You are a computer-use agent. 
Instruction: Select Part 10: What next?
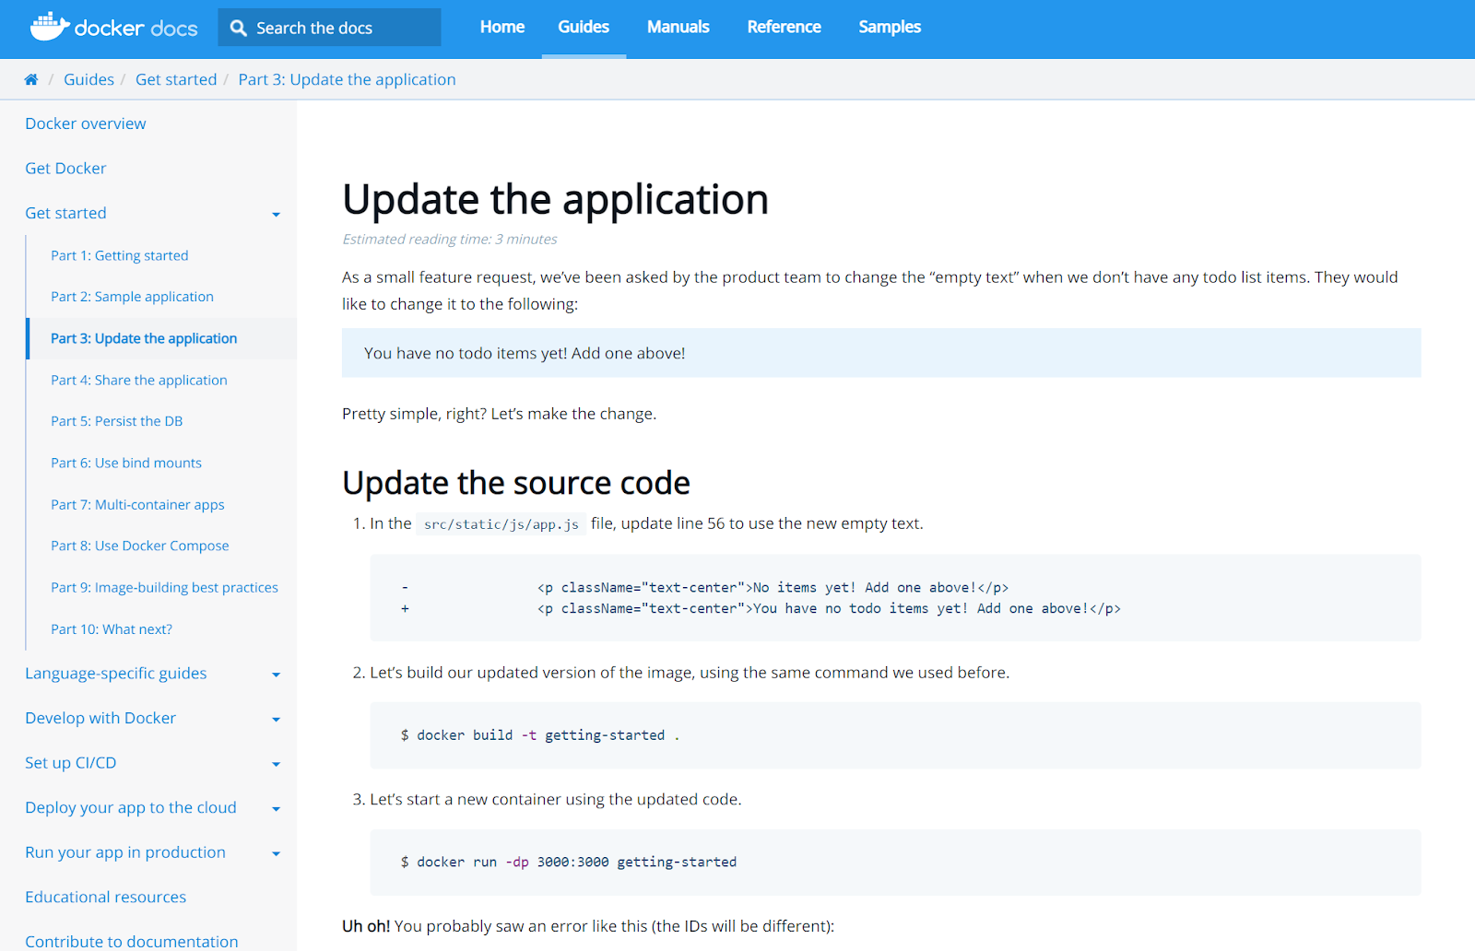coord(112,628)
